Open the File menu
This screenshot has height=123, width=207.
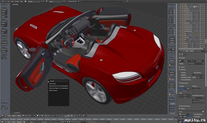(x=9, y=2)
